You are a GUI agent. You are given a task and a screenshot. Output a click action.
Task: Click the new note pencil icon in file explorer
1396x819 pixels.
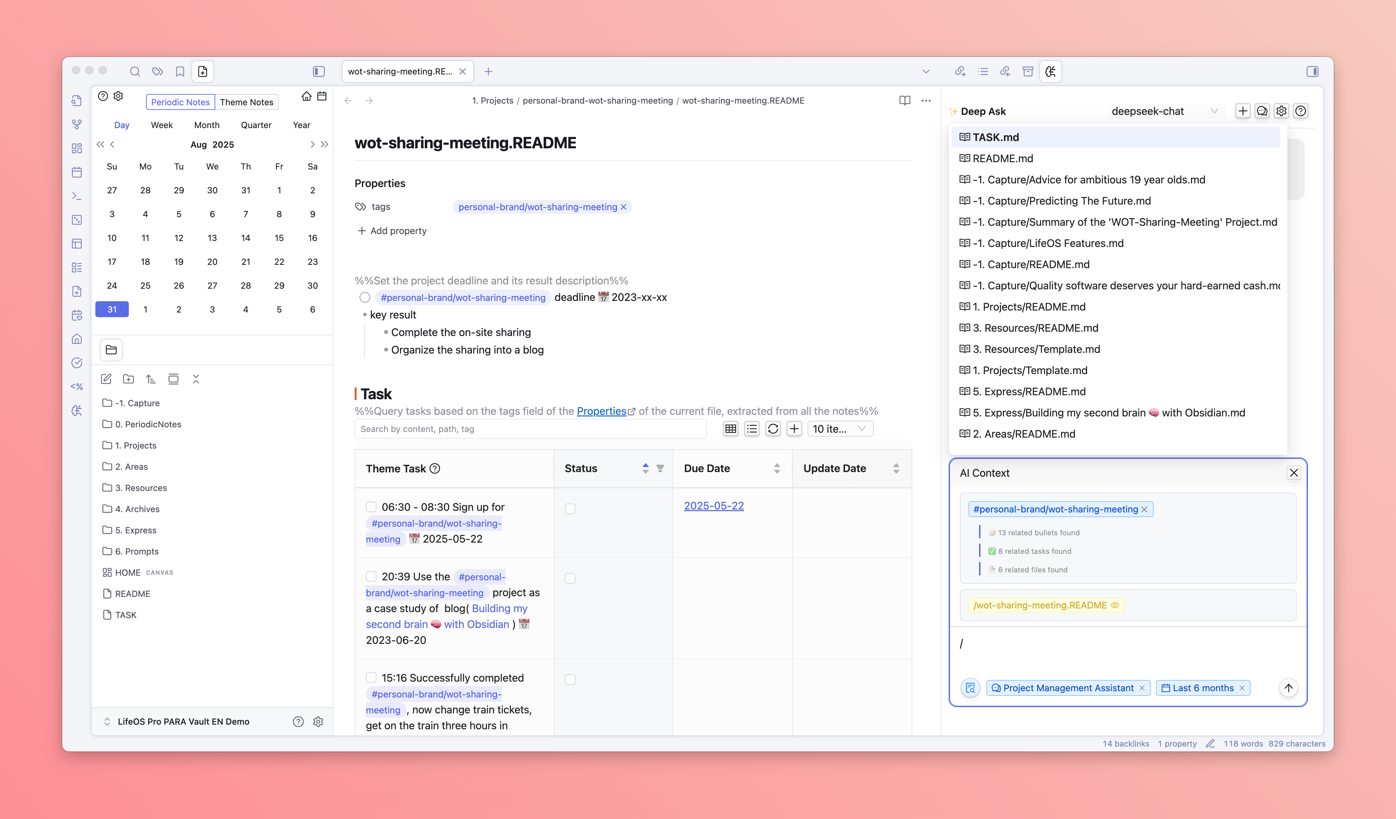coord(106,379)
